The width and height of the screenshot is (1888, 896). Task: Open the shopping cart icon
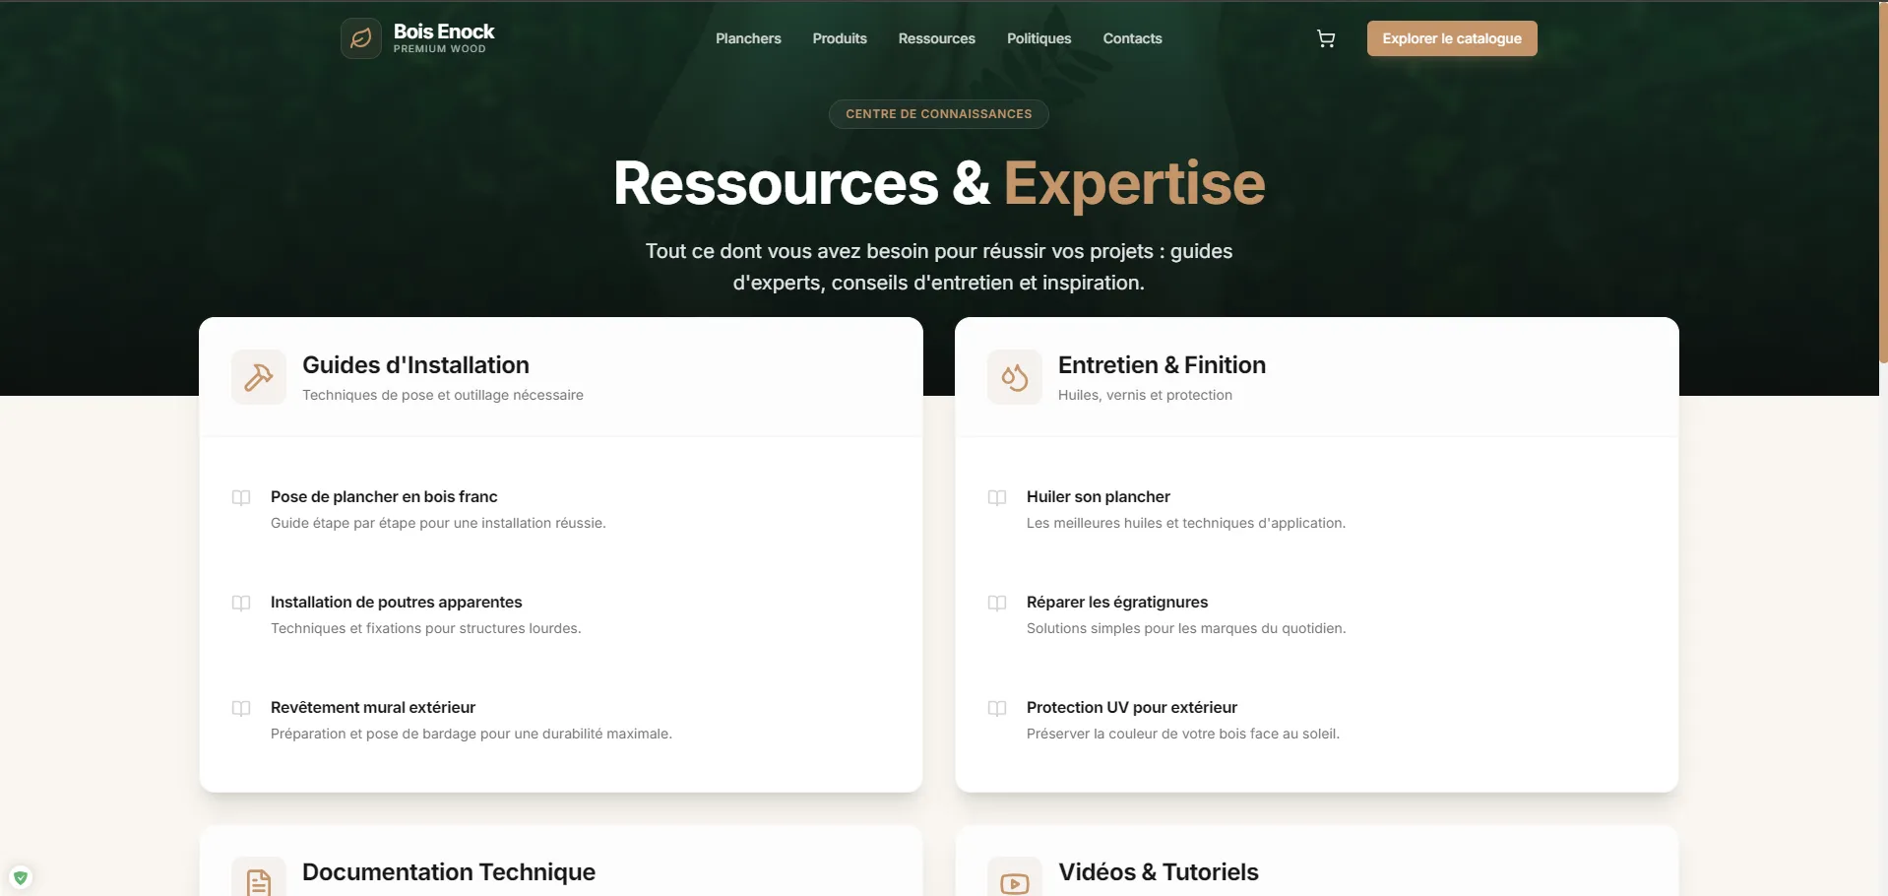[x=1325, y=37]
